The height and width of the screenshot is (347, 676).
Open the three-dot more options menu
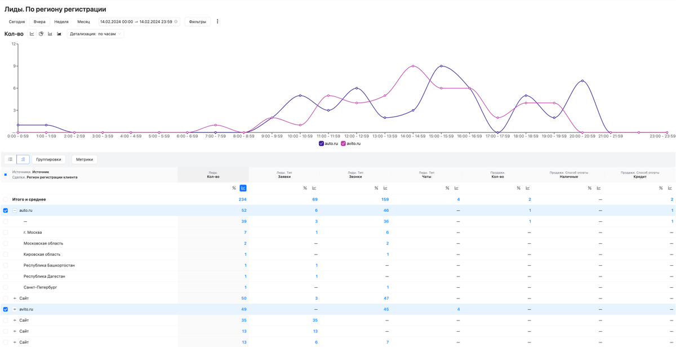click(x=217, y=21)
